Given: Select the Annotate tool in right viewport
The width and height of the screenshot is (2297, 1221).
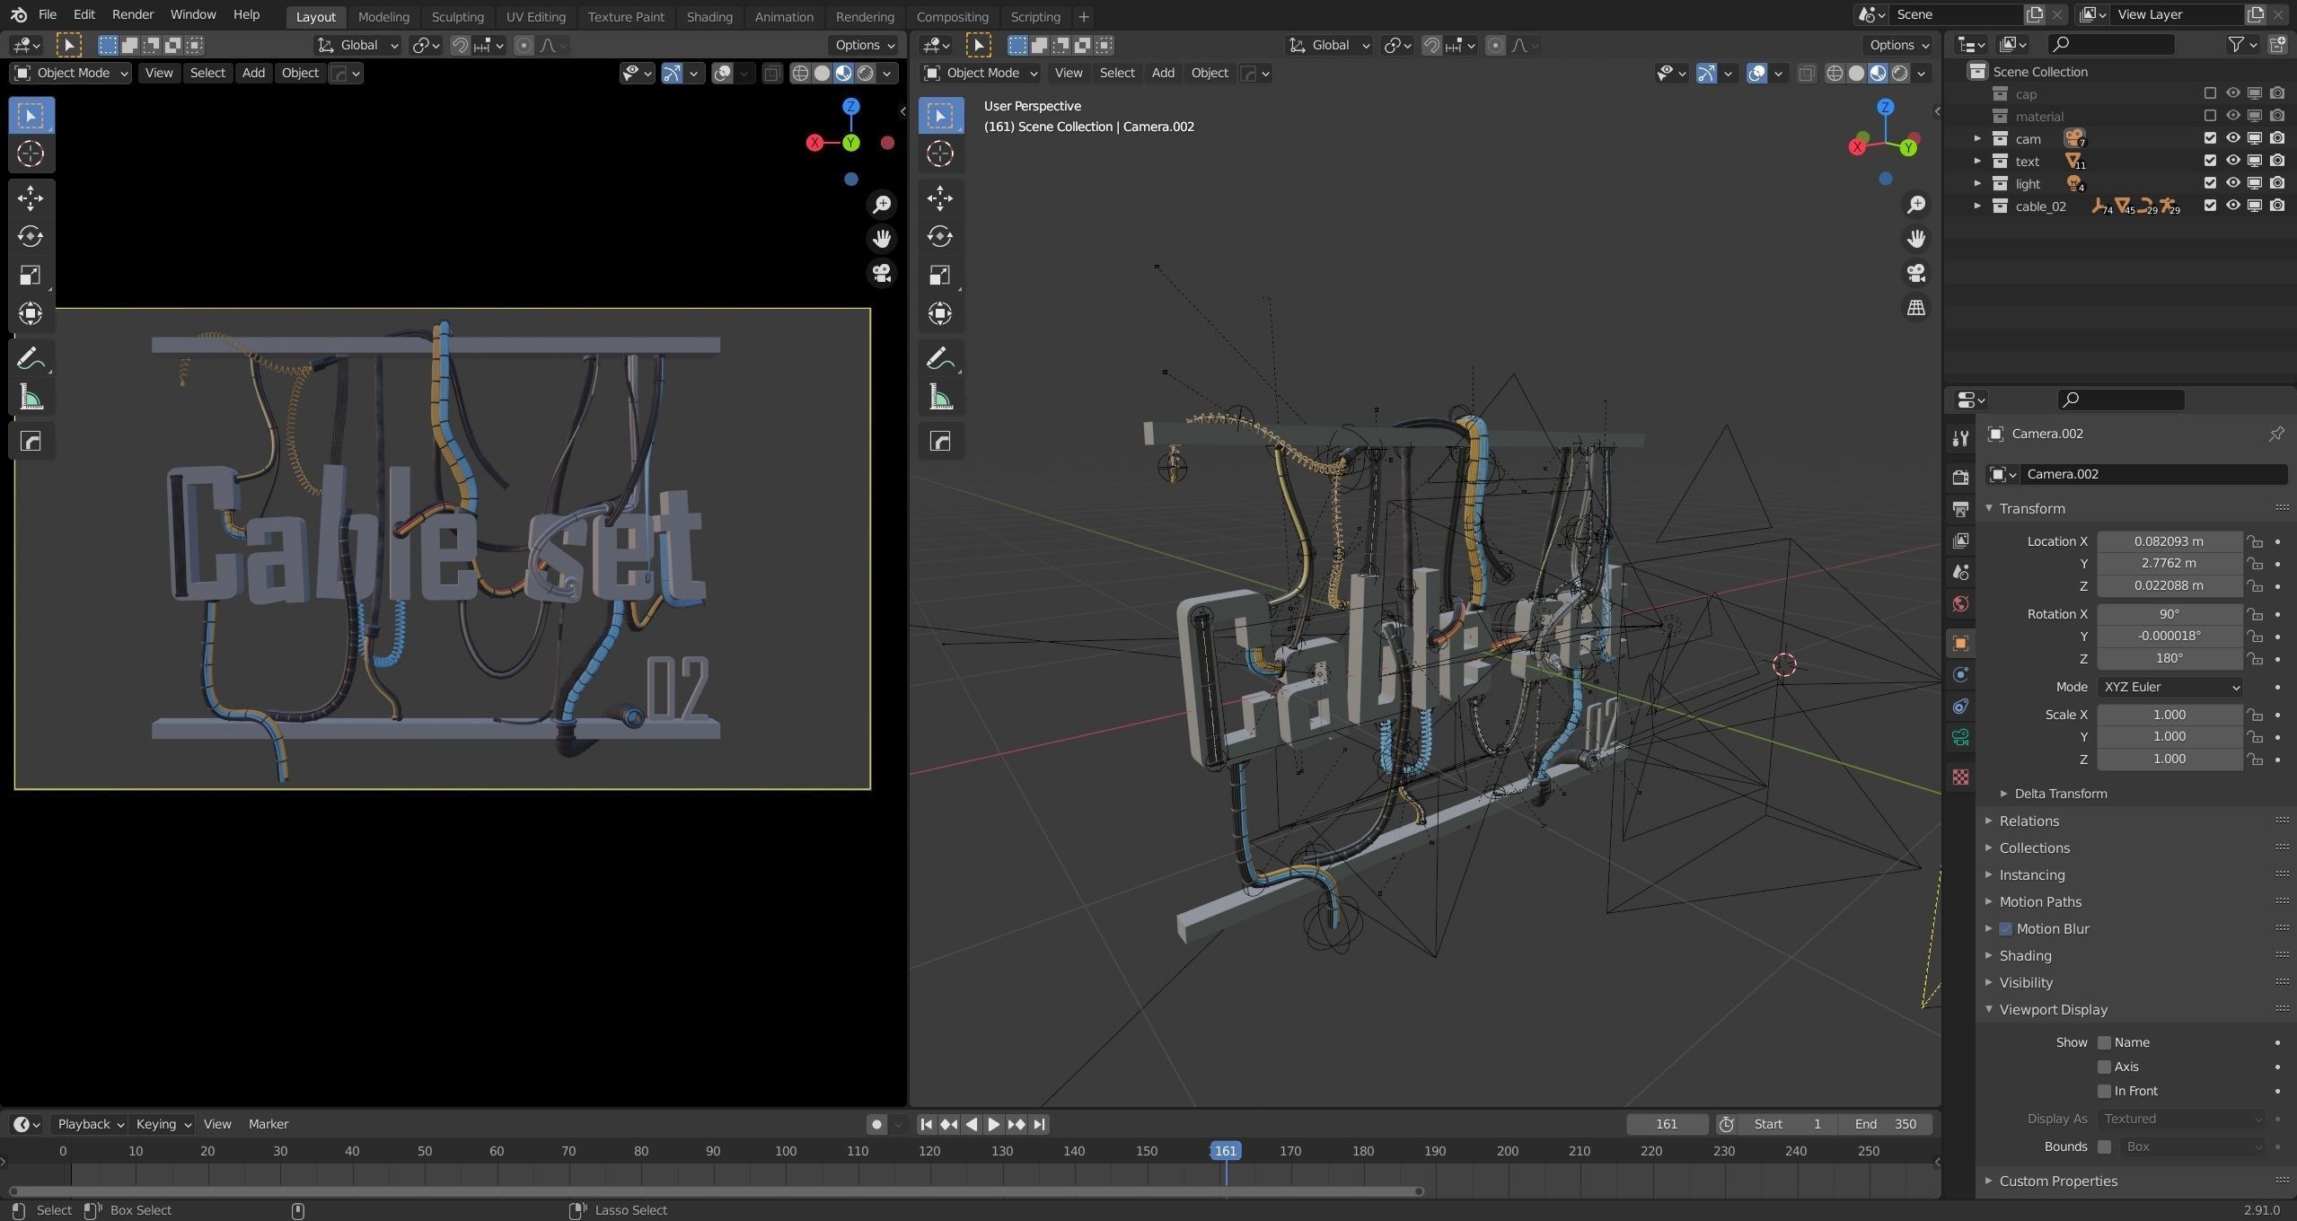Looking at the screenshot, I should [938, 358].
